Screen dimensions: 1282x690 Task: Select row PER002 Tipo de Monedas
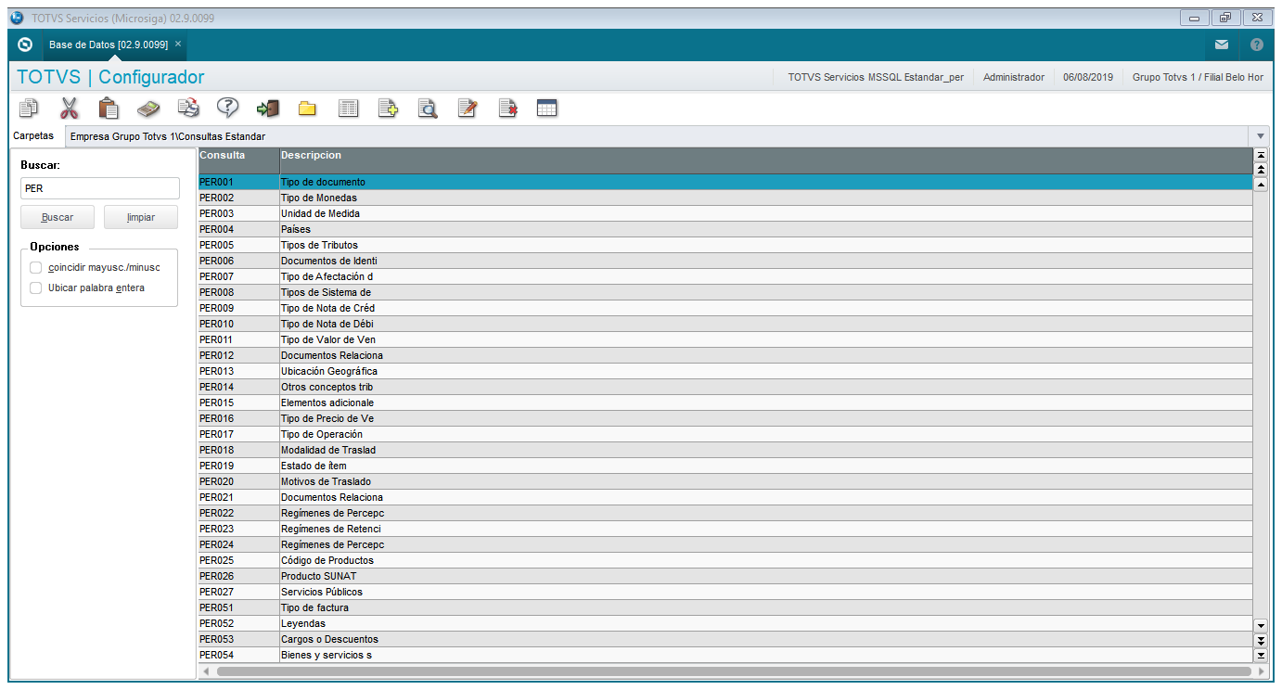coord(725,198)
